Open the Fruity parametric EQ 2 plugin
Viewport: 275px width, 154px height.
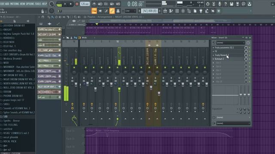224,47
